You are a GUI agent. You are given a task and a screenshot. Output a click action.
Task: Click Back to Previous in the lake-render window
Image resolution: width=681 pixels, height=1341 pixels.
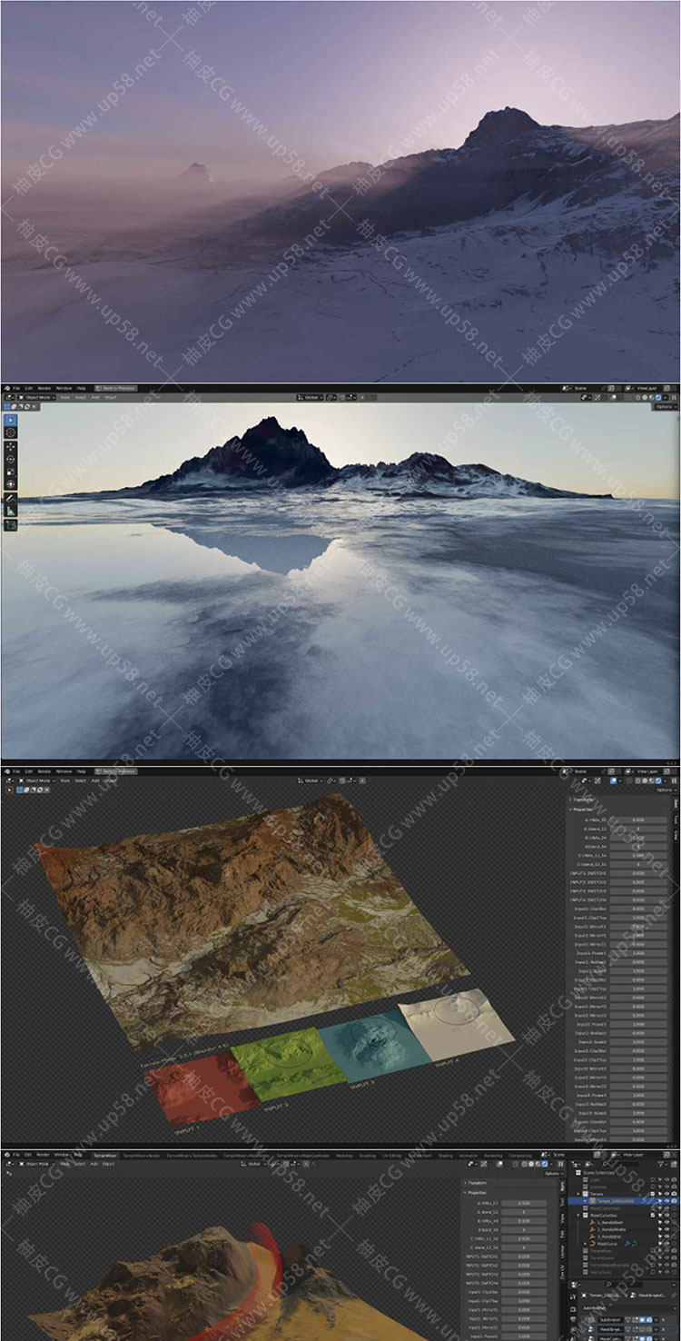115,388
